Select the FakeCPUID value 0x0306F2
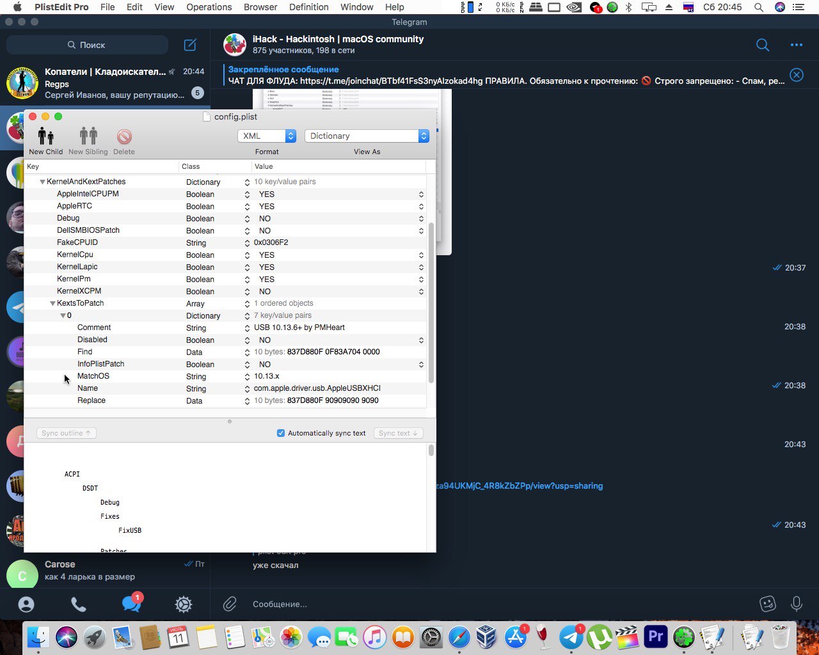Image resolution: width=819 pixels, height=655 pixels. click(271, 242)
